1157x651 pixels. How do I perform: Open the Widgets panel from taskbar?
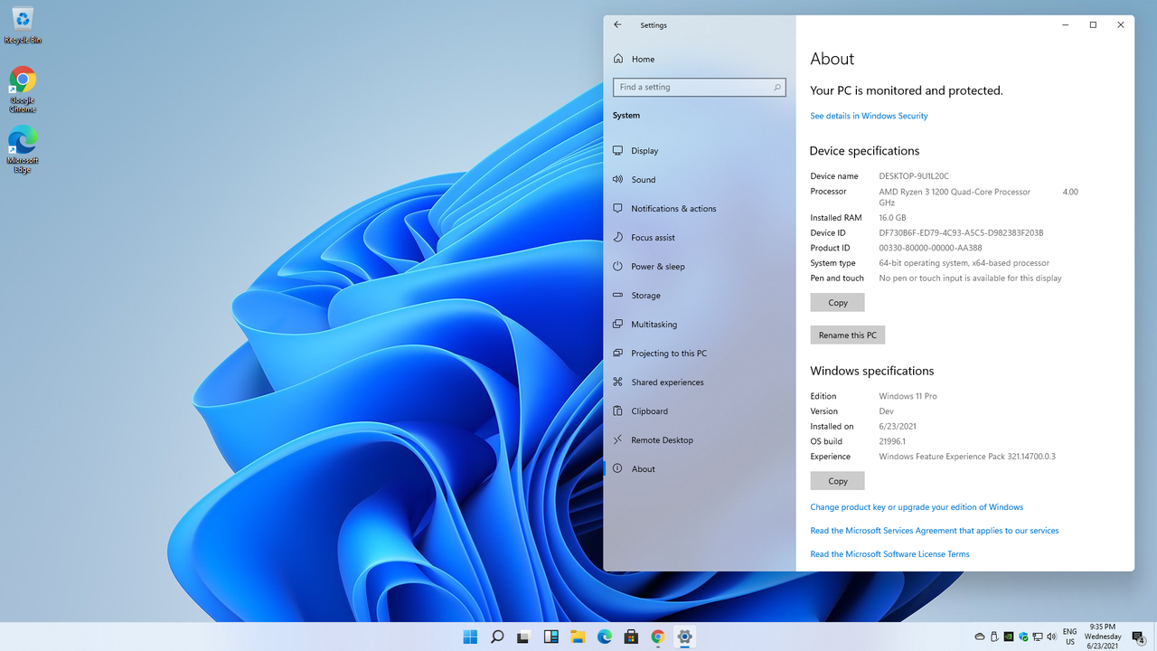550,637
